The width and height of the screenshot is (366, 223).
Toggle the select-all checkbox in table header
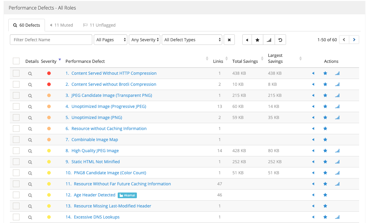[16, 61]
